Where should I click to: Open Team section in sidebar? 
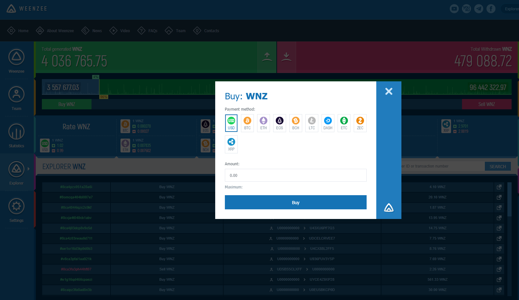[x=16, y=98]
